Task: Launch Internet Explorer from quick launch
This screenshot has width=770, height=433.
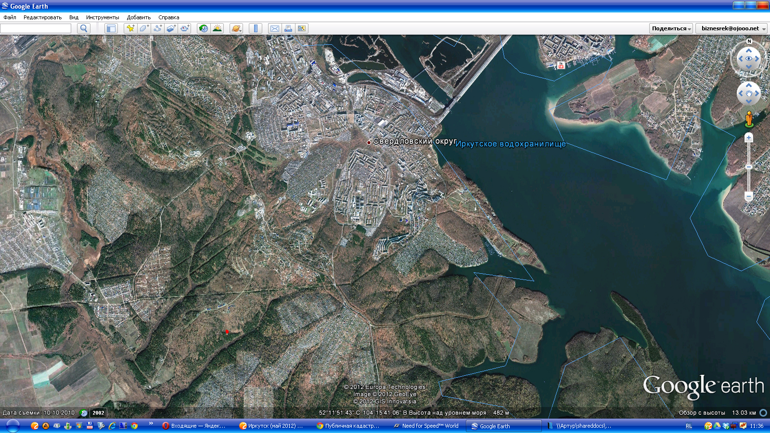Action: pos(112,426)
